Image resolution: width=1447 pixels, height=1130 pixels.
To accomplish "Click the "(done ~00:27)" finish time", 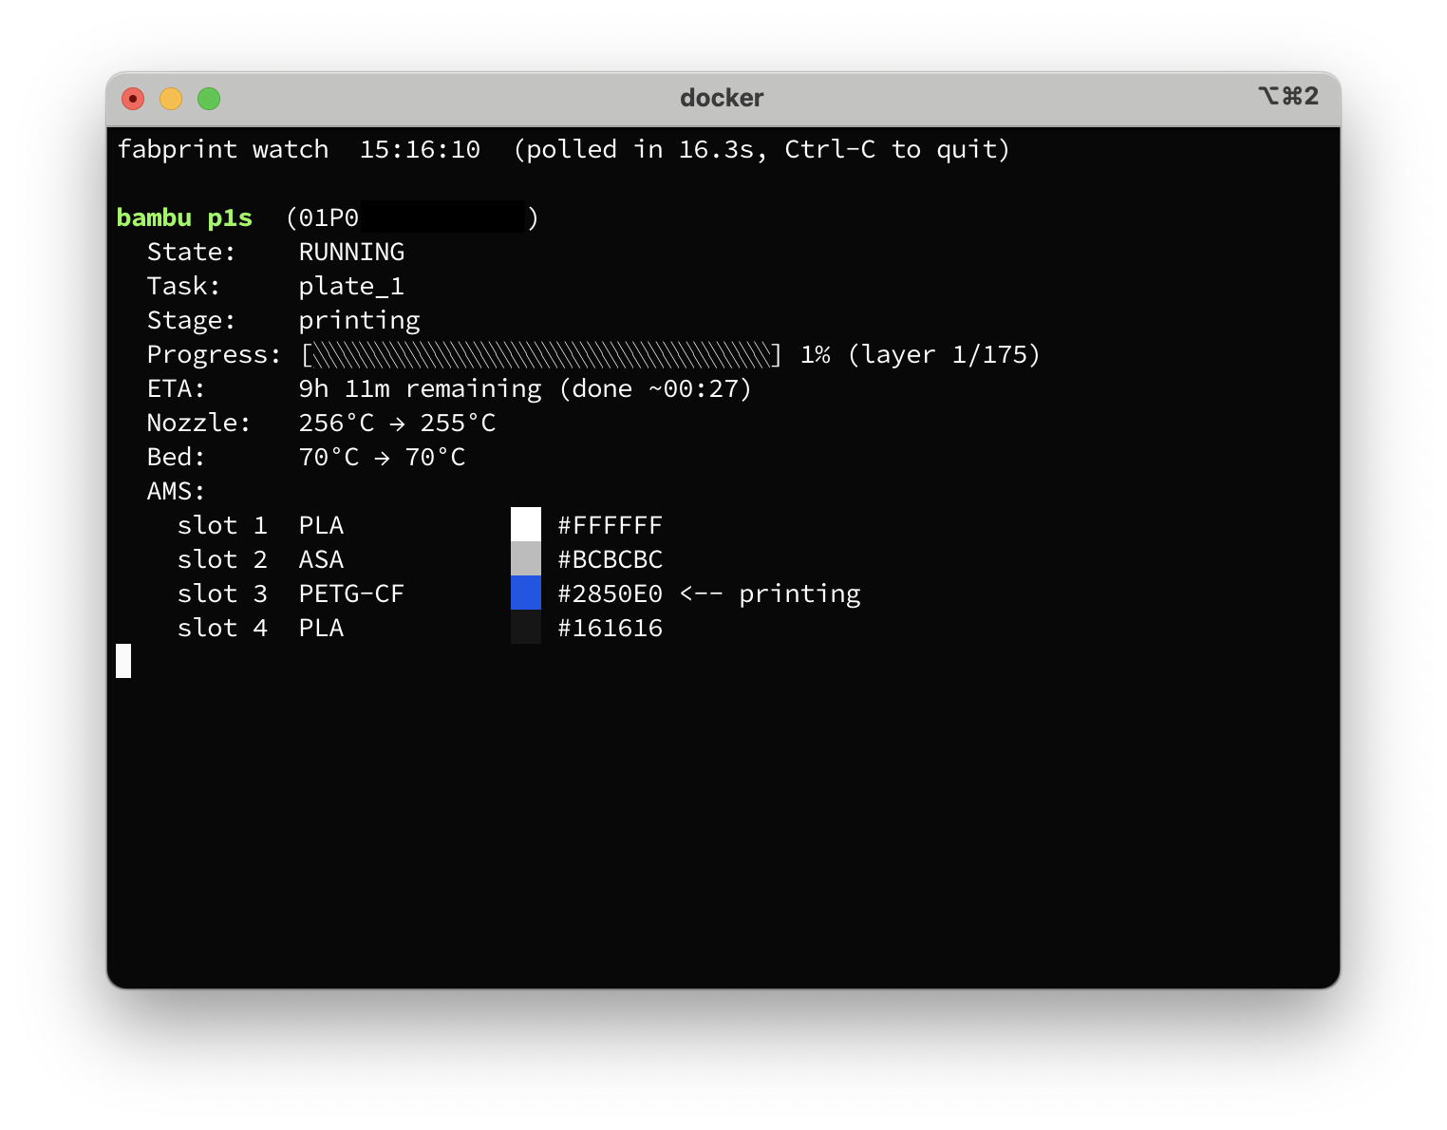I will (x=656, y=389).
